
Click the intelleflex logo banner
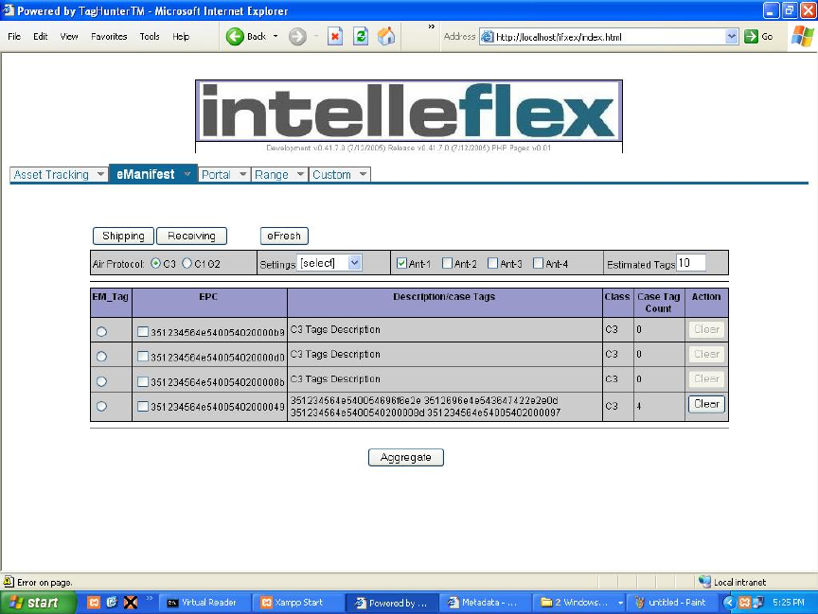tap(409, 111)
